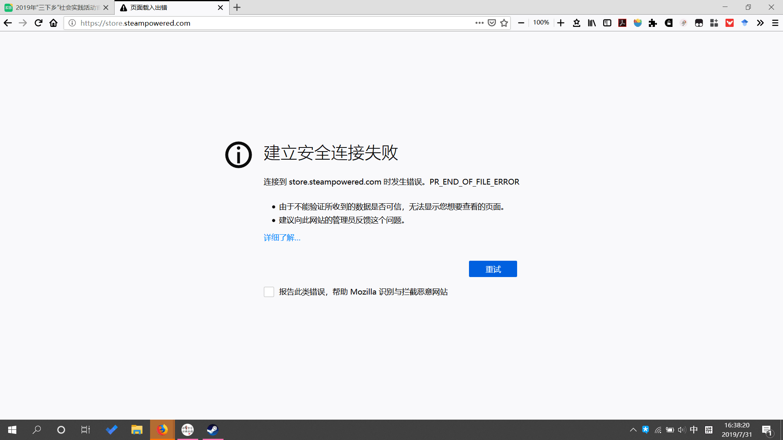
Task: Click the 重试 retry button
Action: pos(493,269)
